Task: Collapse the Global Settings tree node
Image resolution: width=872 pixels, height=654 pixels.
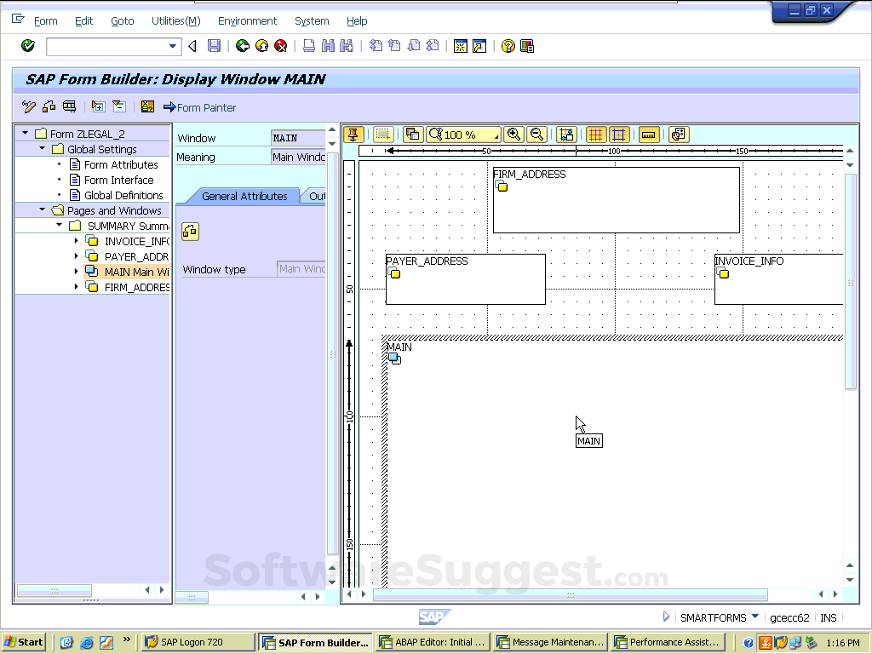Action: coord(43,149)
